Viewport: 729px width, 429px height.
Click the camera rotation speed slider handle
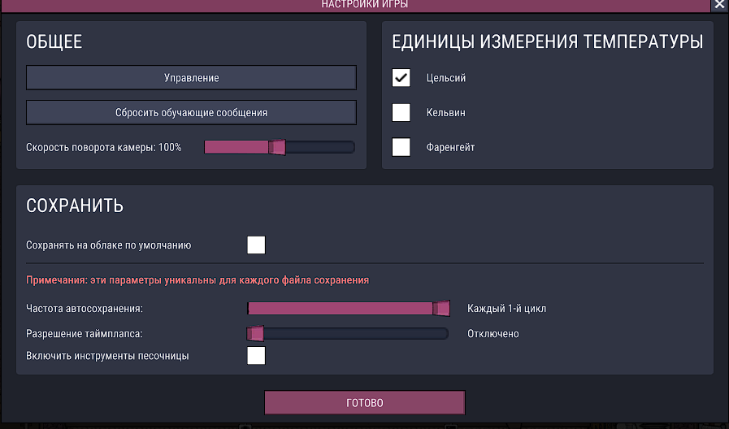pos(277,147)
